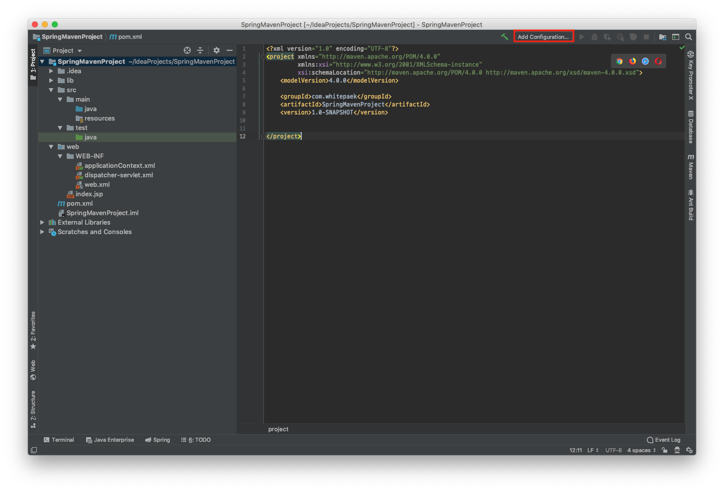This screenshot has height=492, width=724.
Task: Collapse the src folder
Action: (x=51, y=90)
